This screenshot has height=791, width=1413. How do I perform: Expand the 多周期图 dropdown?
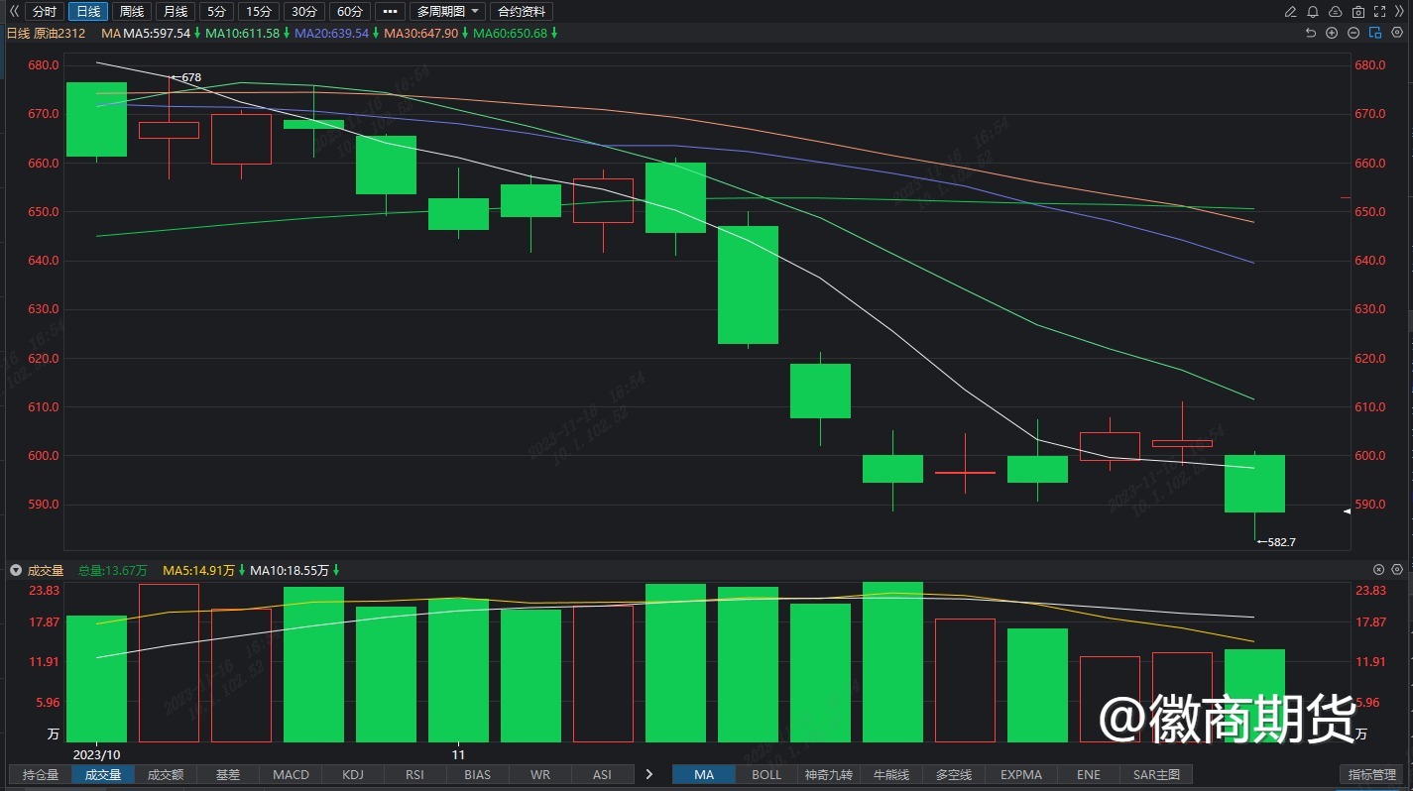[448, 12]
